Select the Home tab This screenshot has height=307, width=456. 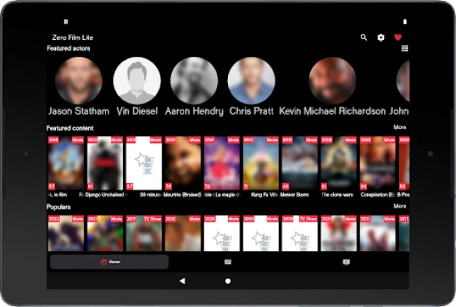point(109,262)
